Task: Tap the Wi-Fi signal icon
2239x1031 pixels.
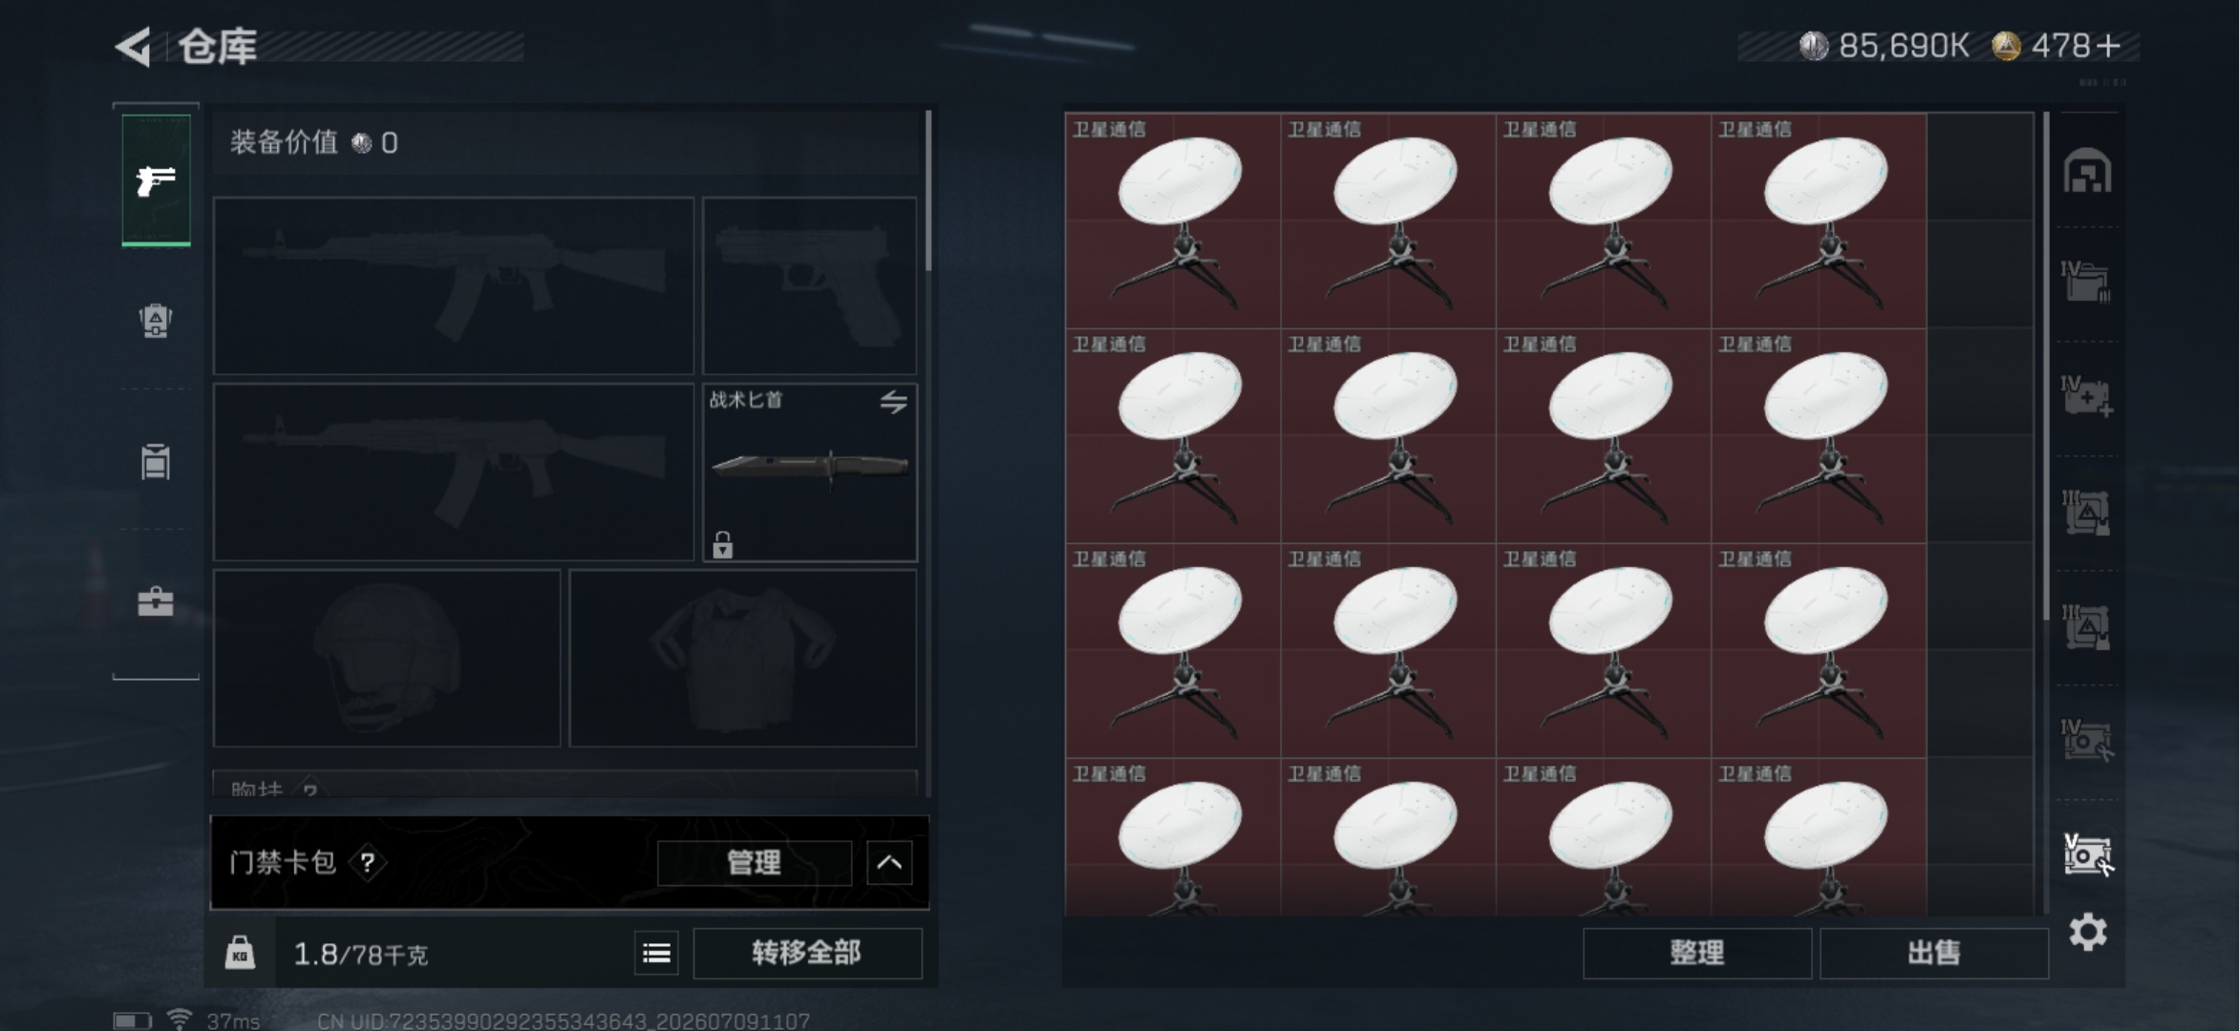Action: click(180, 1019)
